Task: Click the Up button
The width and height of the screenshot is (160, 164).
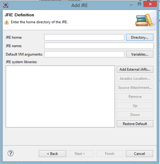Action: [135, 106]
